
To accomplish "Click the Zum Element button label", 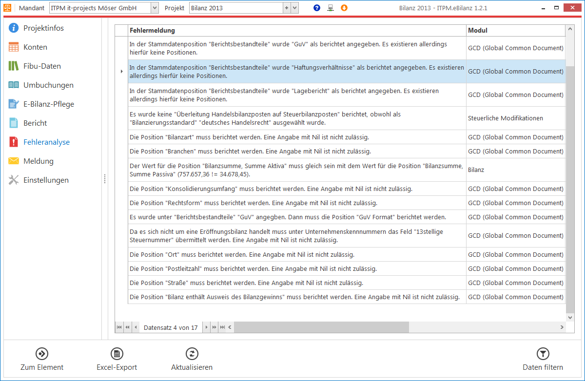I will pos(42,367).
